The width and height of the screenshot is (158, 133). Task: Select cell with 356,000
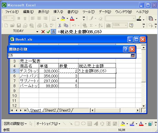pyautogui.click(x=49, y=76)
